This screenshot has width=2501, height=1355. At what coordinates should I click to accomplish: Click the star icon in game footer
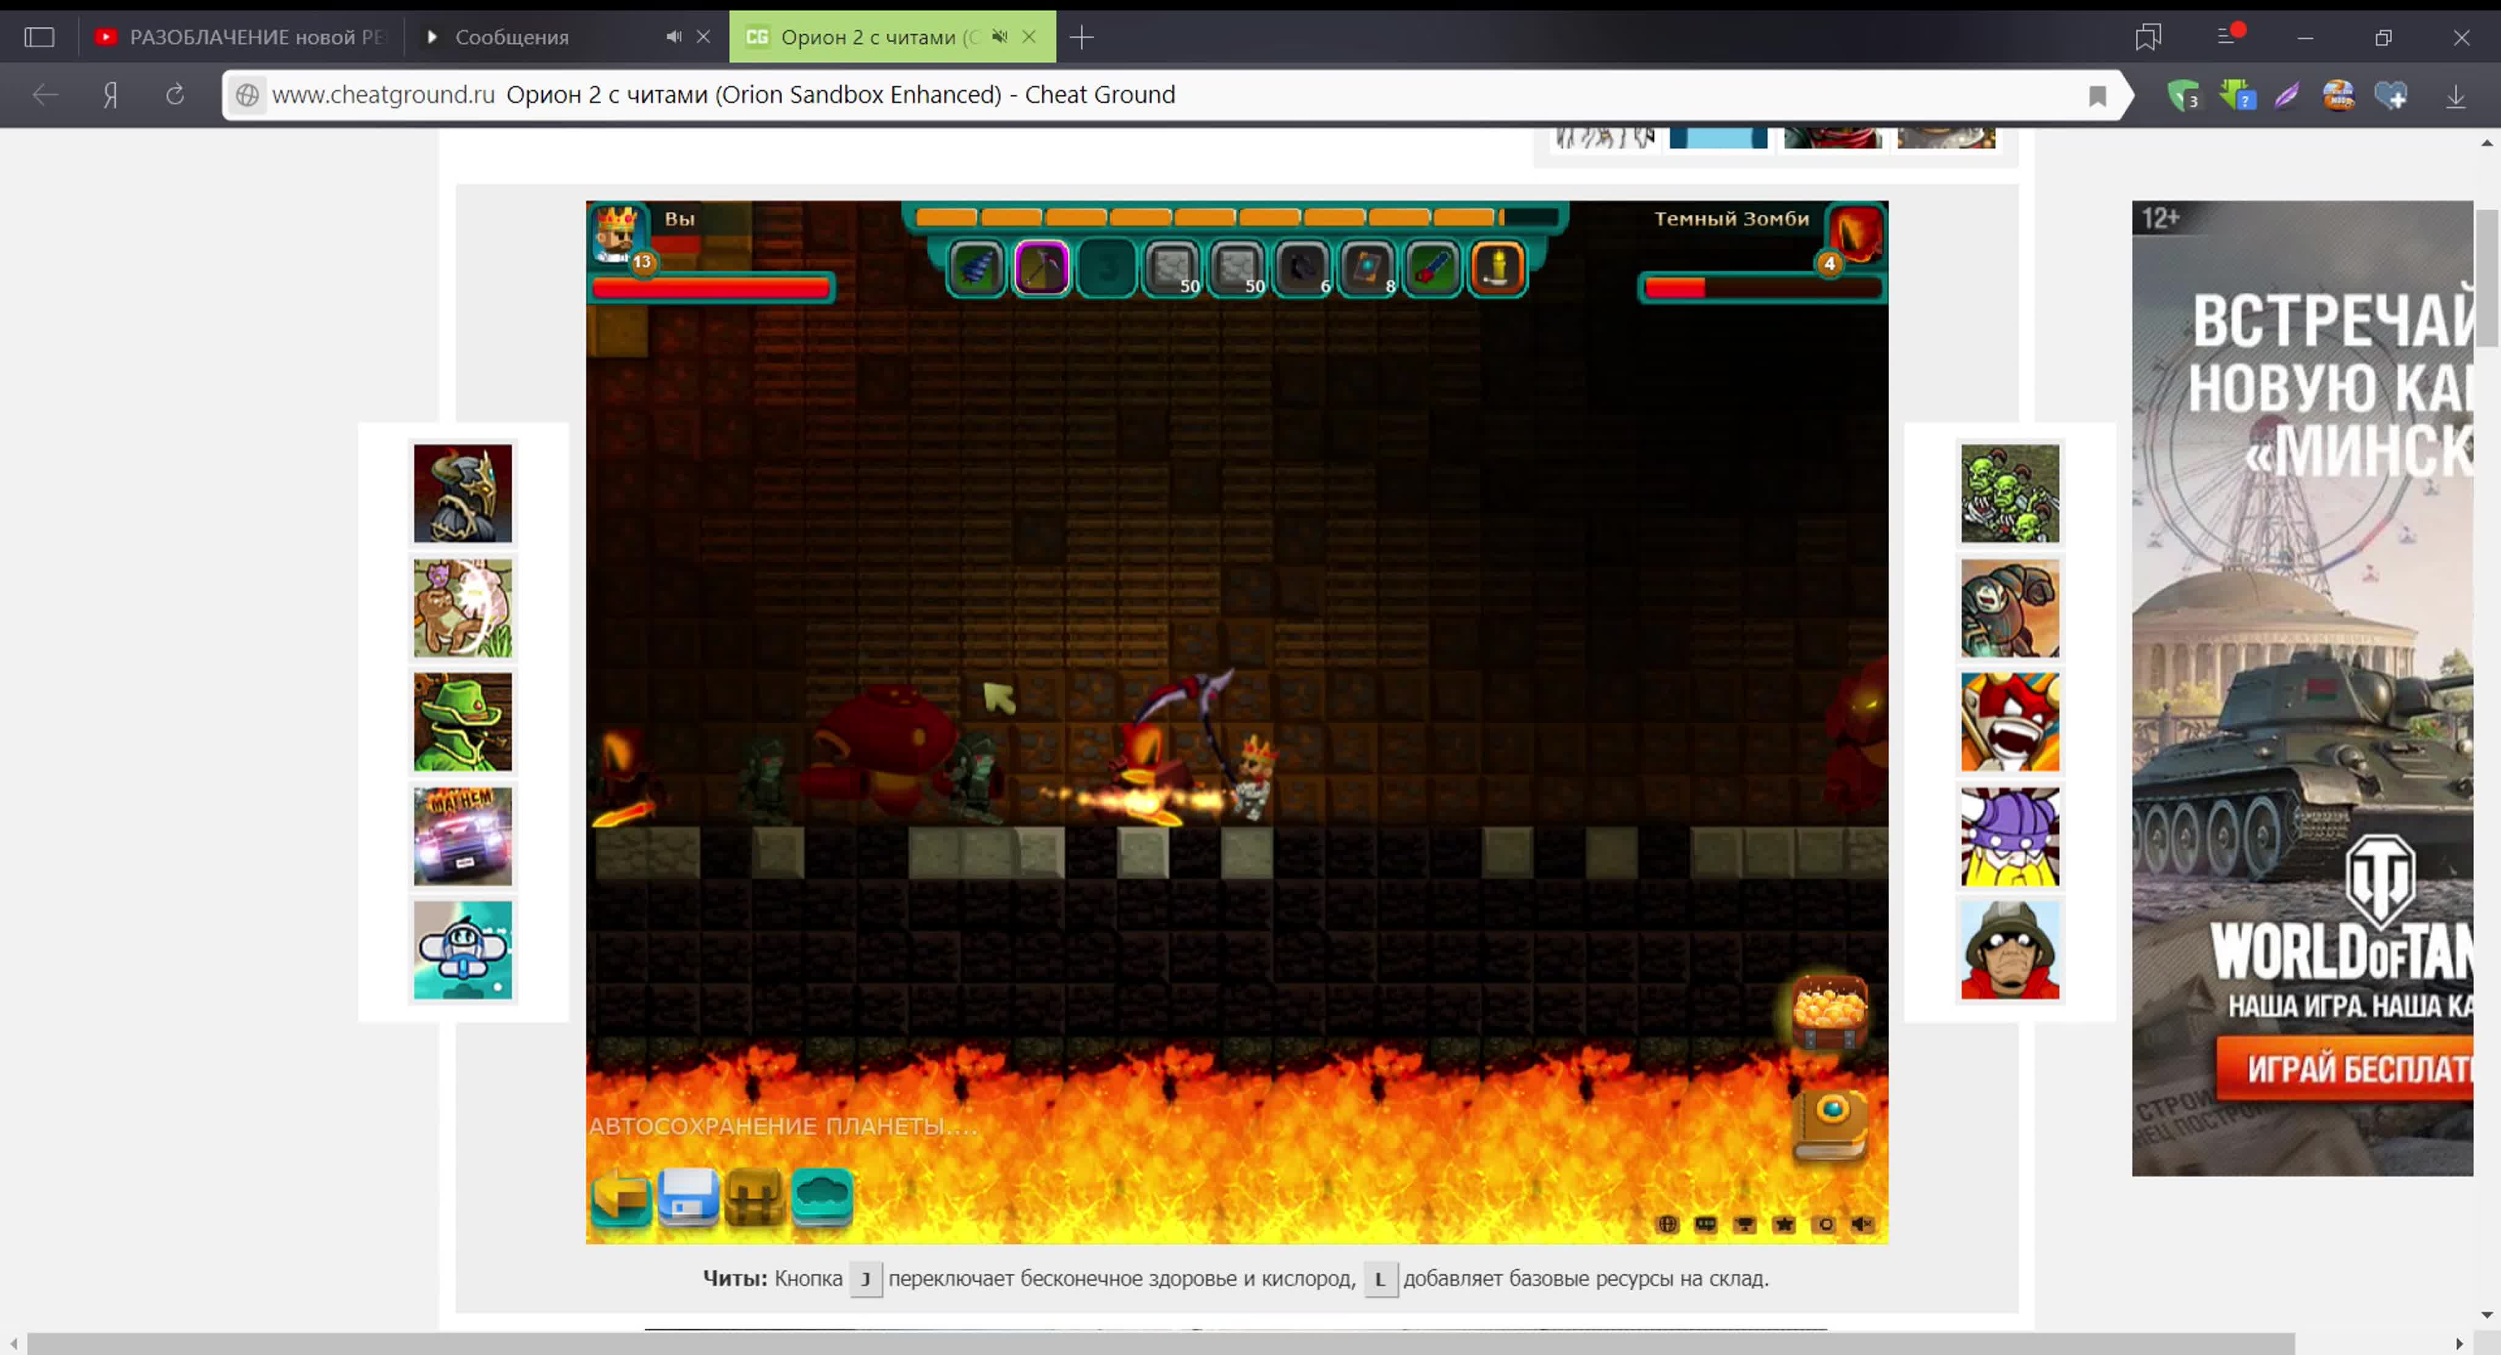1785,1225
